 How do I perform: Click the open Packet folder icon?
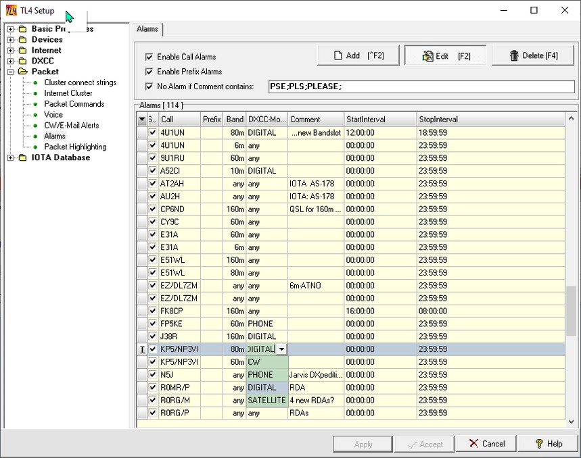pos(23,72)
